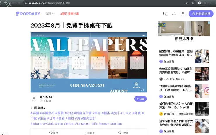Image resolution: width=216 pixels, height=135 pixels.
Task: Click hashtag #ocean
Action: (104, 124)
